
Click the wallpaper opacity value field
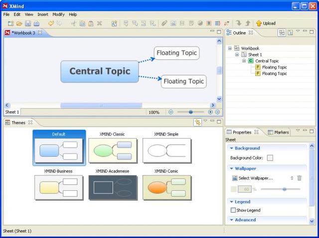click(x=245, y=189)
